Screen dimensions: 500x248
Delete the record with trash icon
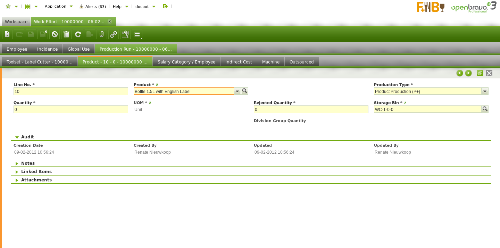66,34
